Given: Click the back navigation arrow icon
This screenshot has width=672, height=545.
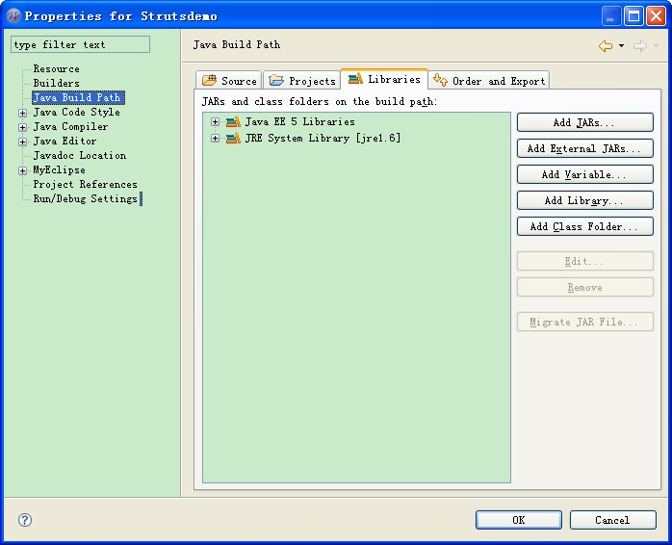Looking at the screenshot, I should tap(606, 46).
